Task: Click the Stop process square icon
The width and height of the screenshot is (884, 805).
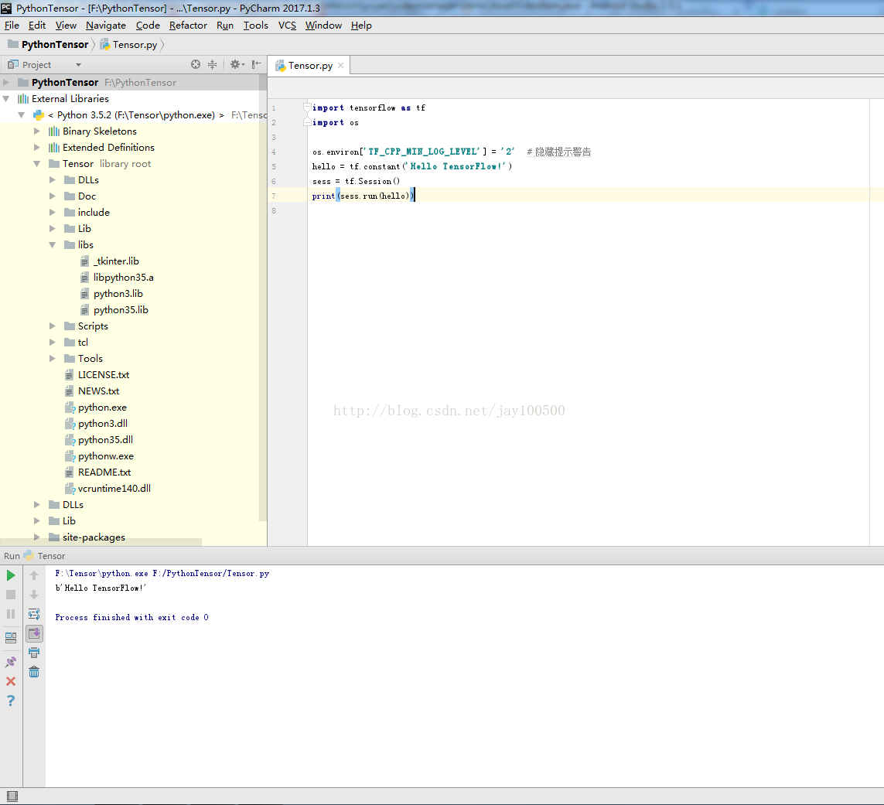Action: coord(11,595)
